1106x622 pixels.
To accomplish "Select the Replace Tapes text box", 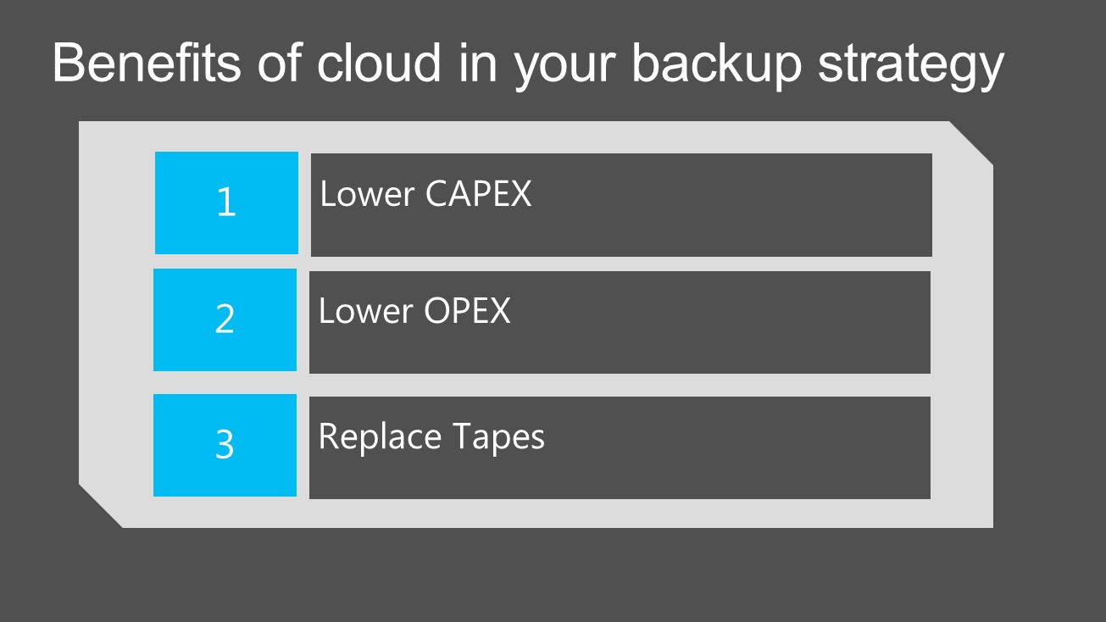I will [620, 447].
